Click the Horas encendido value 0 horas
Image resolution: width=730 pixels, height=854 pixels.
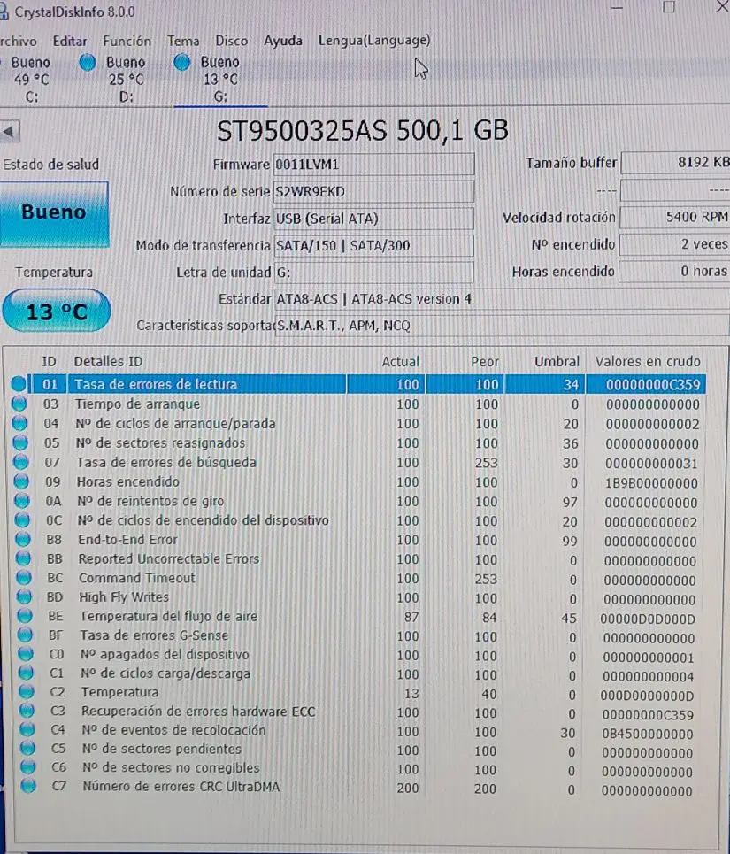(x=675, y=271)
